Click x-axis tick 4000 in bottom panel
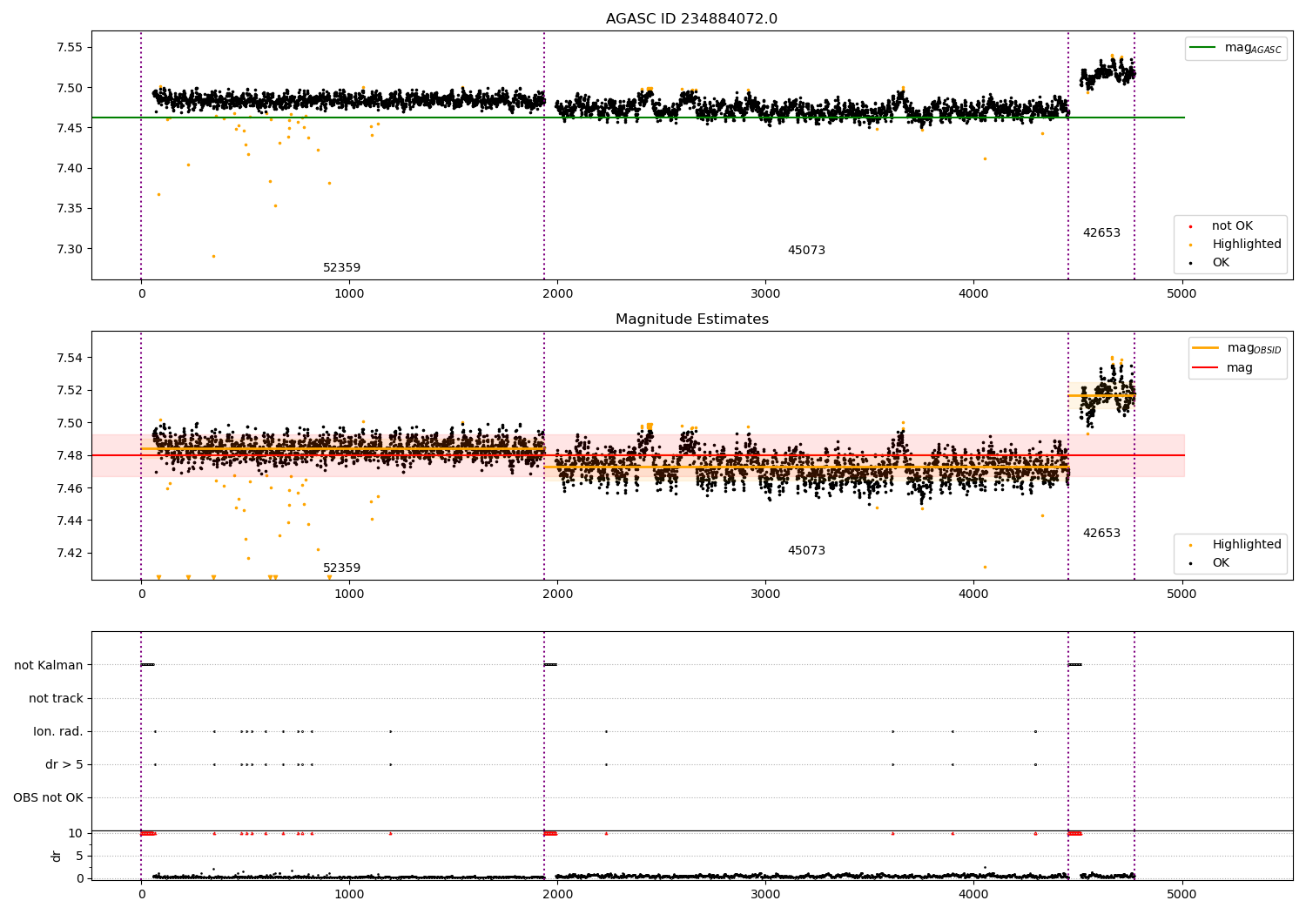The width and height of the screenshot is (1306, 914). [x=973, y=894]
